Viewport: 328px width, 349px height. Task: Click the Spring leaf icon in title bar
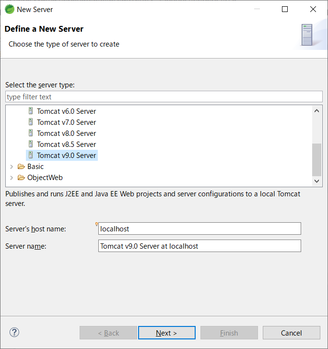point(9,9)
